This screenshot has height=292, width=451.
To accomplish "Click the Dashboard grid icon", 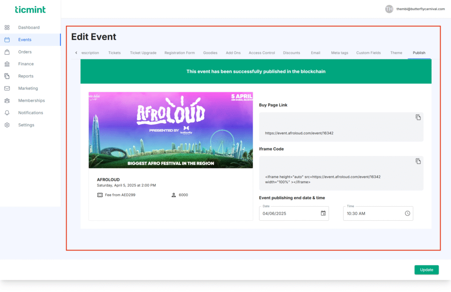I will (7, 27).
